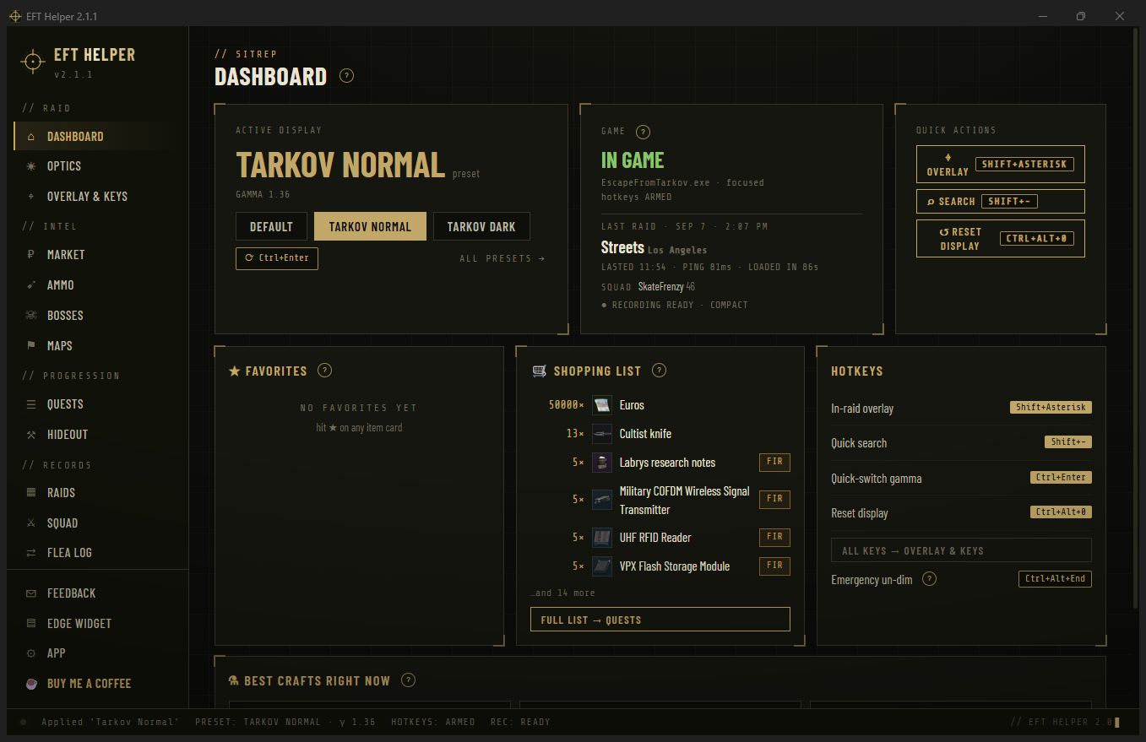Click 'REC: READY' in status bar
Image resolution: width=1146 pixels, height=742 pixels.
[519, 722]
